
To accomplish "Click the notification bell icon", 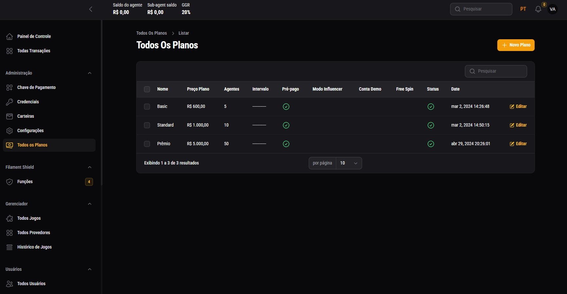I will click(x=538, y=9).
